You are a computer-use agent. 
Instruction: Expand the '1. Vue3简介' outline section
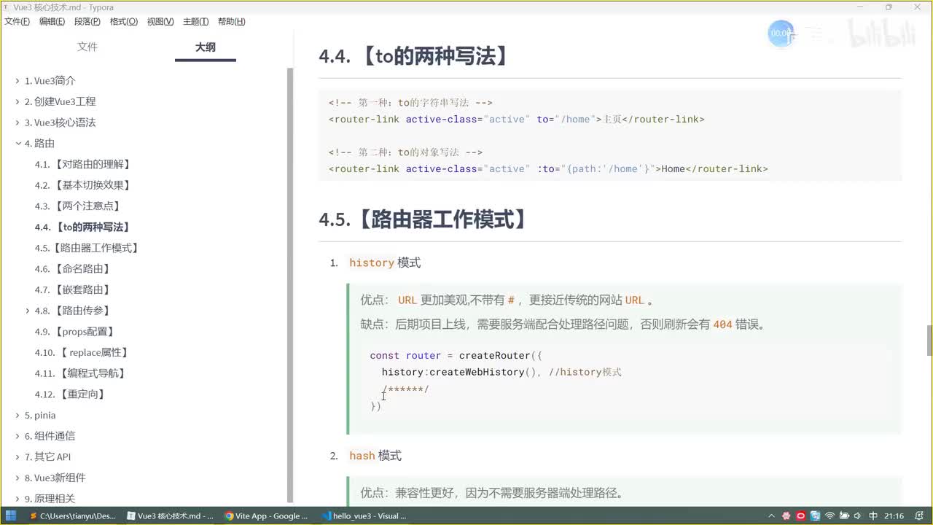click(x=17, y=81)
